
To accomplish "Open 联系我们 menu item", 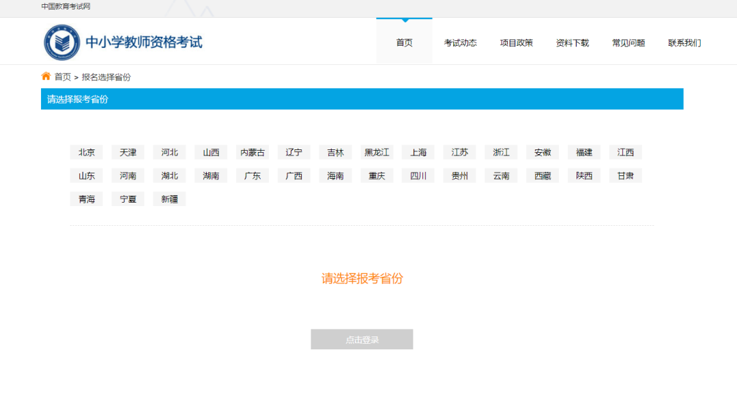I will coord(684,42).
